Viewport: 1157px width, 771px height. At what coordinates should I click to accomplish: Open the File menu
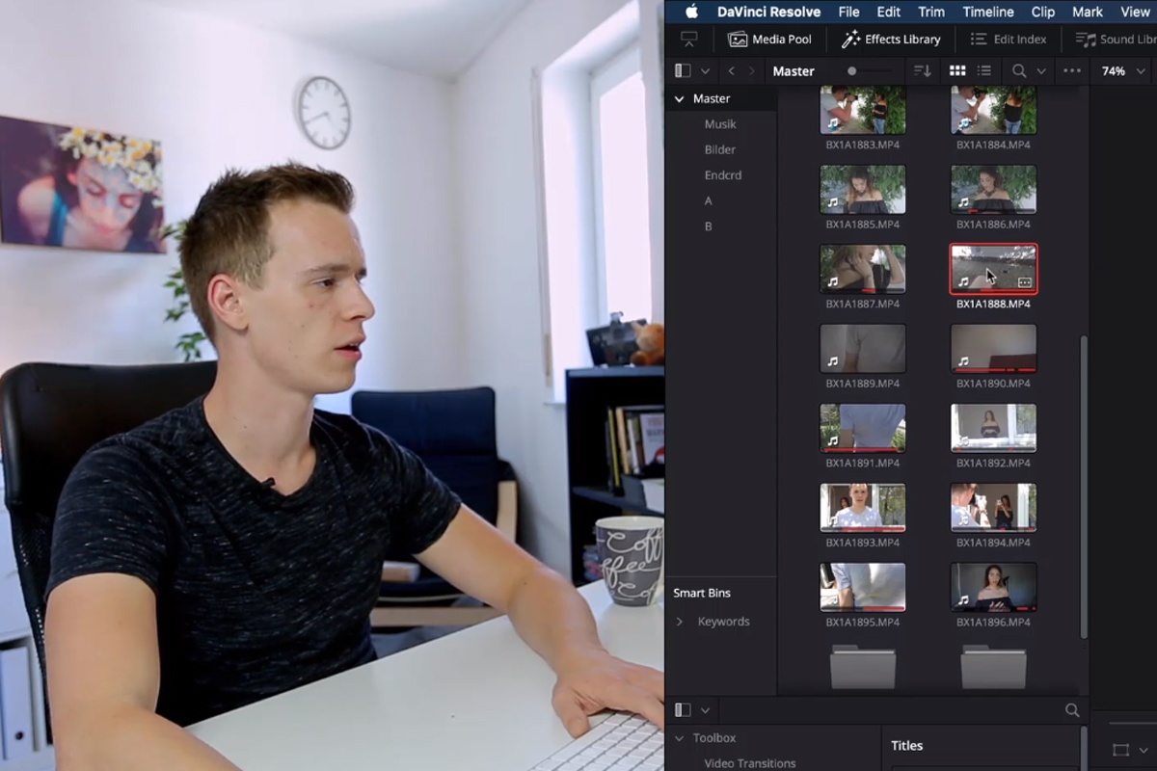(848, 12)
